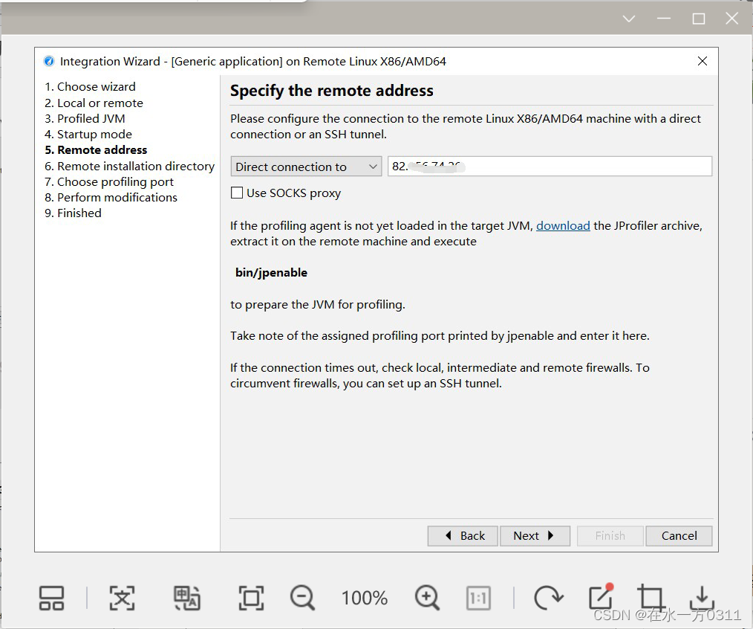Click the 1:1 actual size icon

click(x=478, y=599)
